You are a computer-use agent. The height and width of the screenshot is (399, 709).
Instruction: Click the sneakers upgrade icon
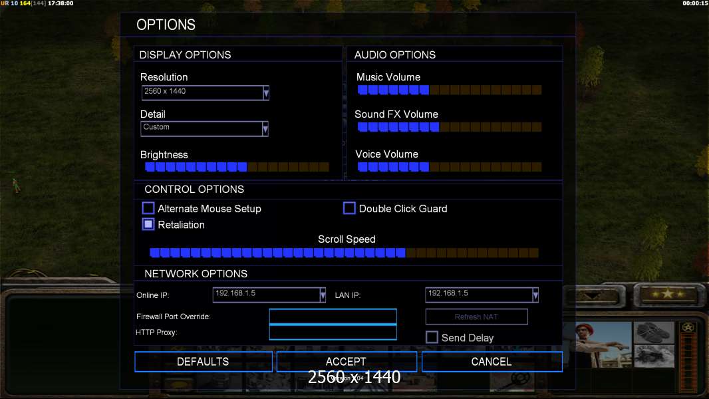pyautogui.click(x=654, y=332)
